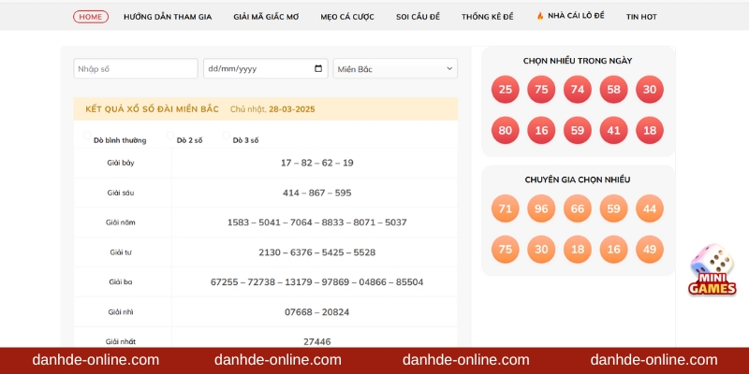Viewport: 749px width, 374px height.
Task: Pick red ball number 41
Action: pyautogui.click(x=613, y=130)
